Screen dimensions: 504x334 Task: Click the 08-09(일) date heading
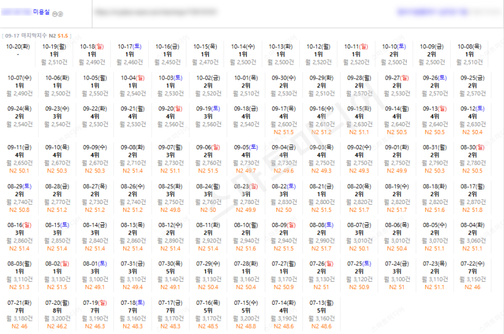coord(284,225)
